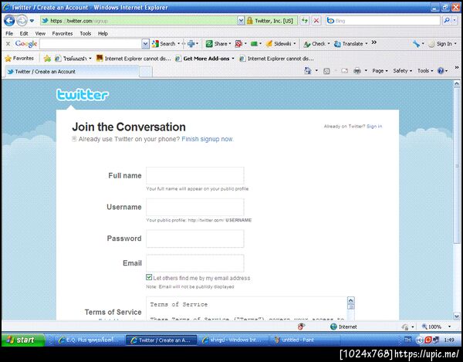
Task: Click the Home icon in the command bar
Action: tap(308, 70)
